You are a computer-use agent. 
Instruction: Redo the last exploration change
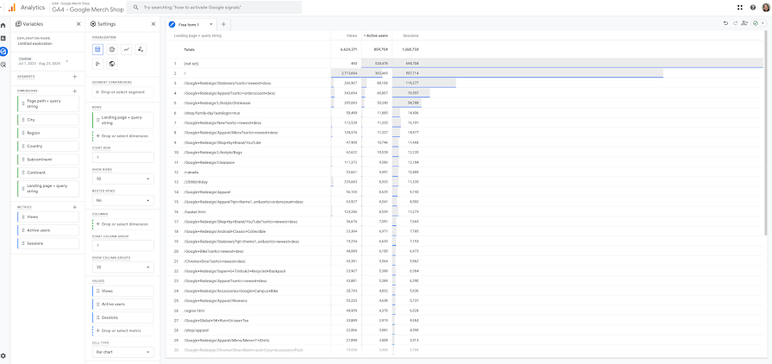(x=736, y=23)
